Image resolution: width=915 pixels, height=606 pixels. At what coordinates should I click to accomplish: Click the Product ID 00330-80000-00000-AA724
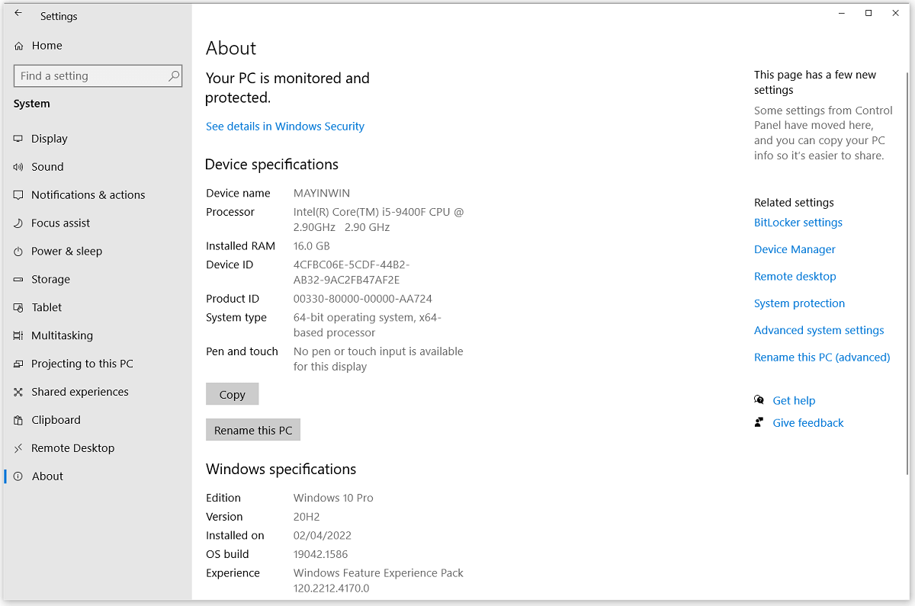[x=363, y=299]
